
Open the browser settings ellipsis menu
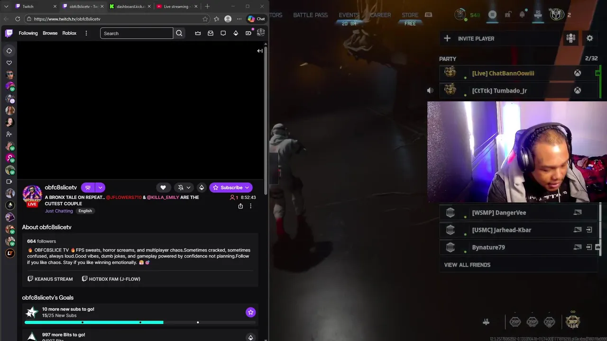(x=239, y=19)
